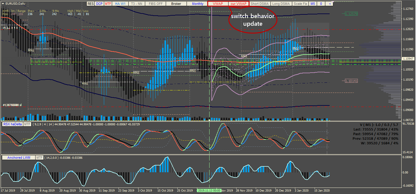Click the Broker button
The image size is (416, 194).
[x=176, y=4]
